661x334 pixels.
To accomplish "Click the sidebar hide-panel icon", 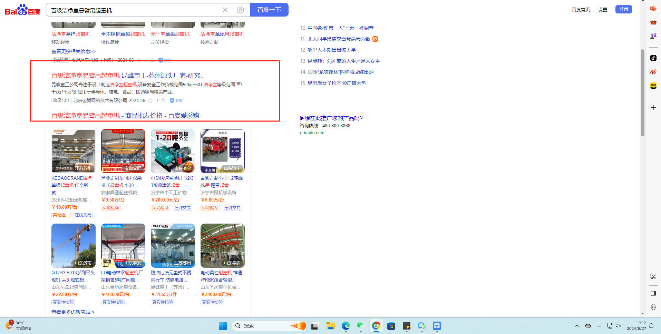I will click(653, 293).
